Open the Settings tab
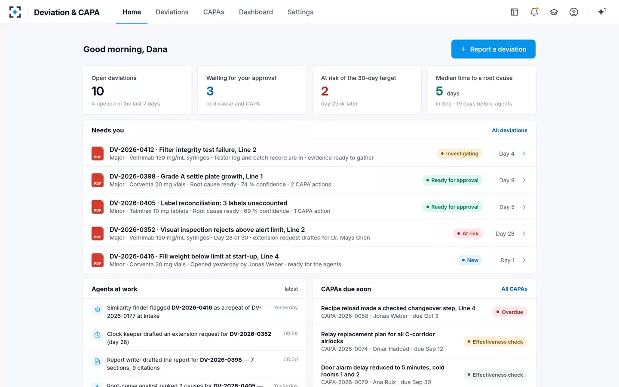 tap(300, 12)
